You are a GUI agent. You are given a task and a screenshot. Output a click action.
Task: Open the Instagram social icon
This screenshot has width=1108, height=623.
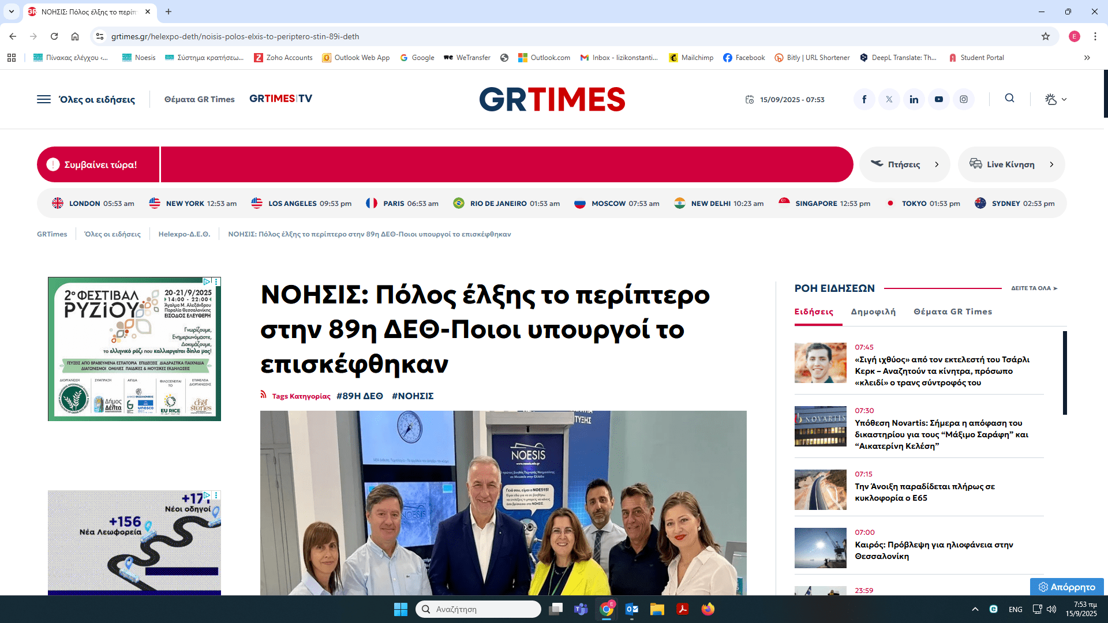pos(963,99)
